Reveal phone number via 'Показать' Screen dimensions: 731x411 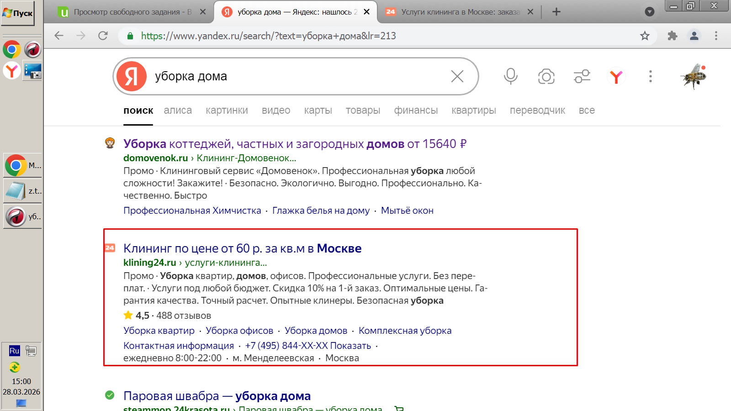click(x=350, y=346)
